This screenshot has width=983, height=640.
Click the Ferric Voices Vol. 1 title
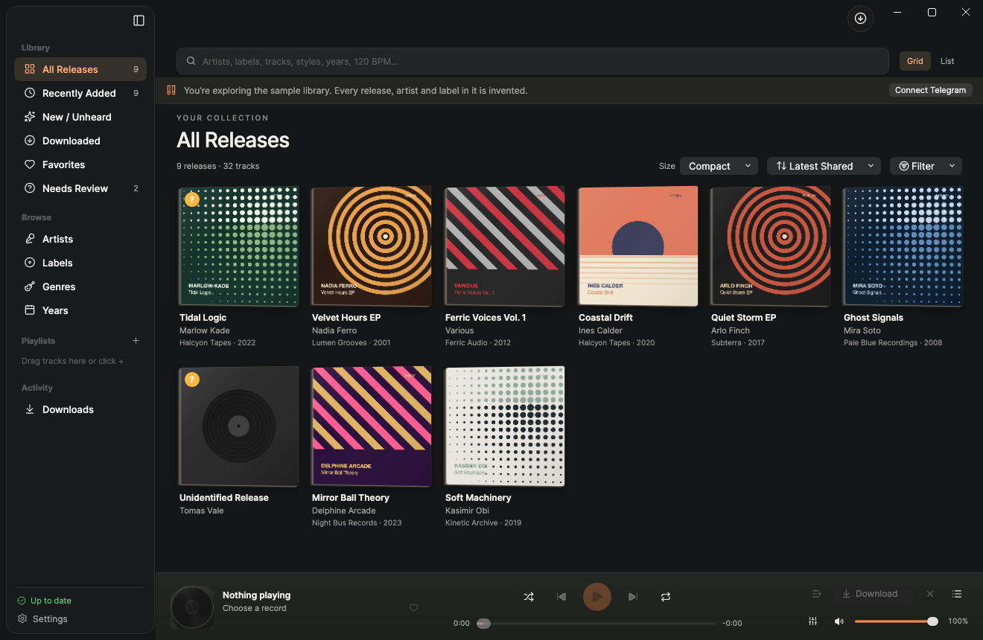click(486, 318)
